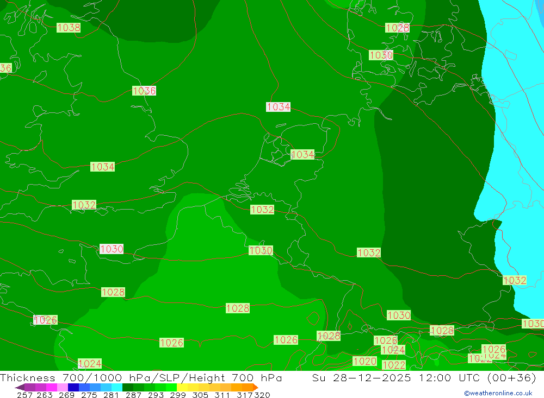Click the white-background 1034 isobar label
This screenshot has width=544, height=398.
(x=278, y=106)
